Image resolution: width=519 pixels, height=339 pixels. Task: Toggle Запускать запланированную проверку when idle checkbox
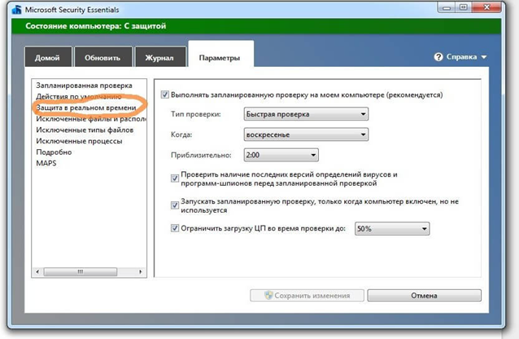pos(175,205)
